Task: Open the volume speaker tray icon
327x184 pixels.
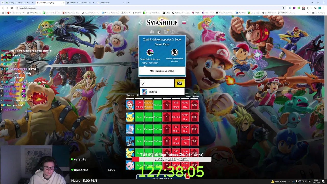Action: pos(306,181)
